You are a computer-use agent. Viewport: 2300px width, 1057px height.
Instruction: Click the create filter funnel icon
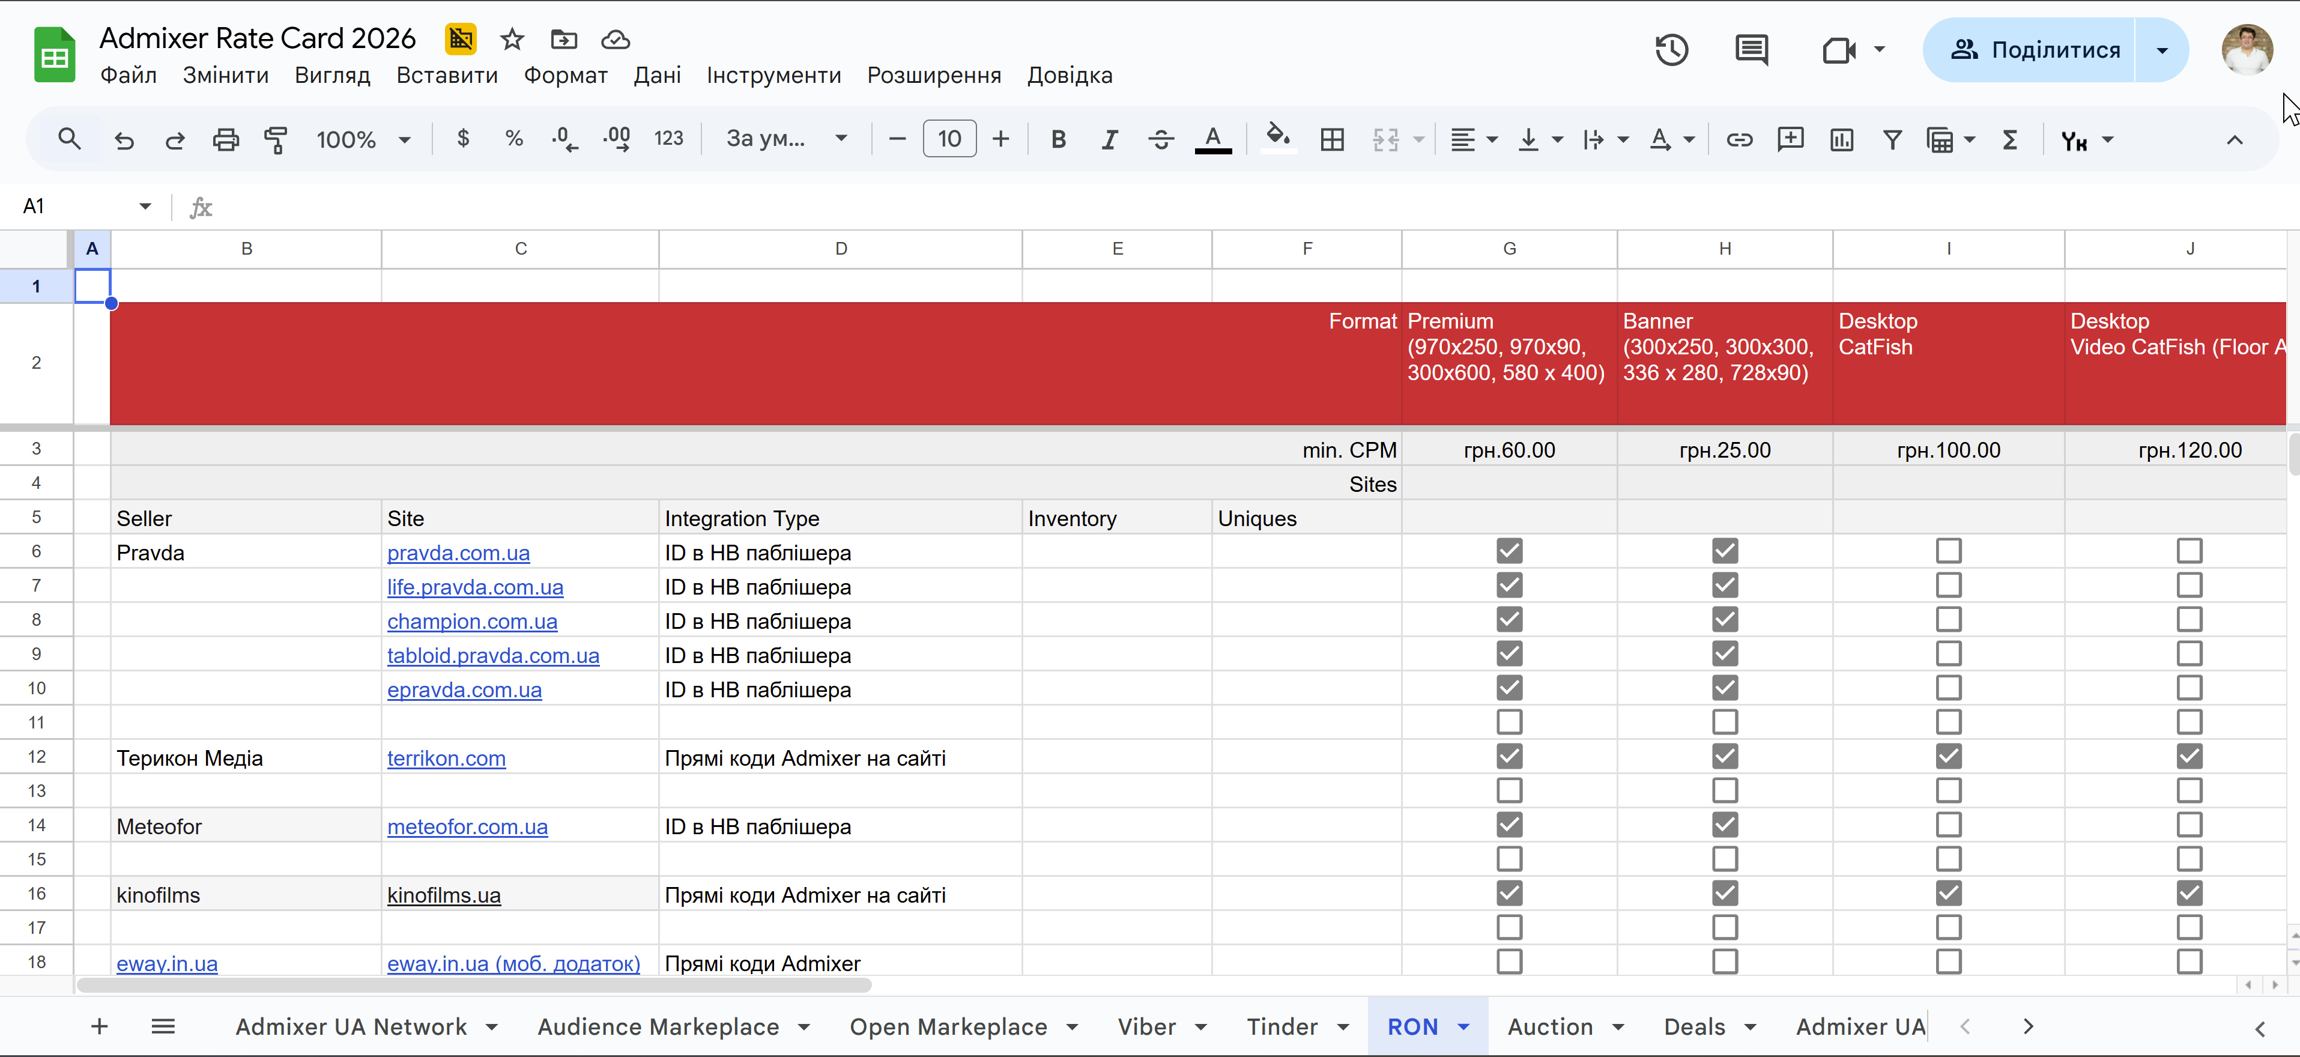click(1892, 139)
